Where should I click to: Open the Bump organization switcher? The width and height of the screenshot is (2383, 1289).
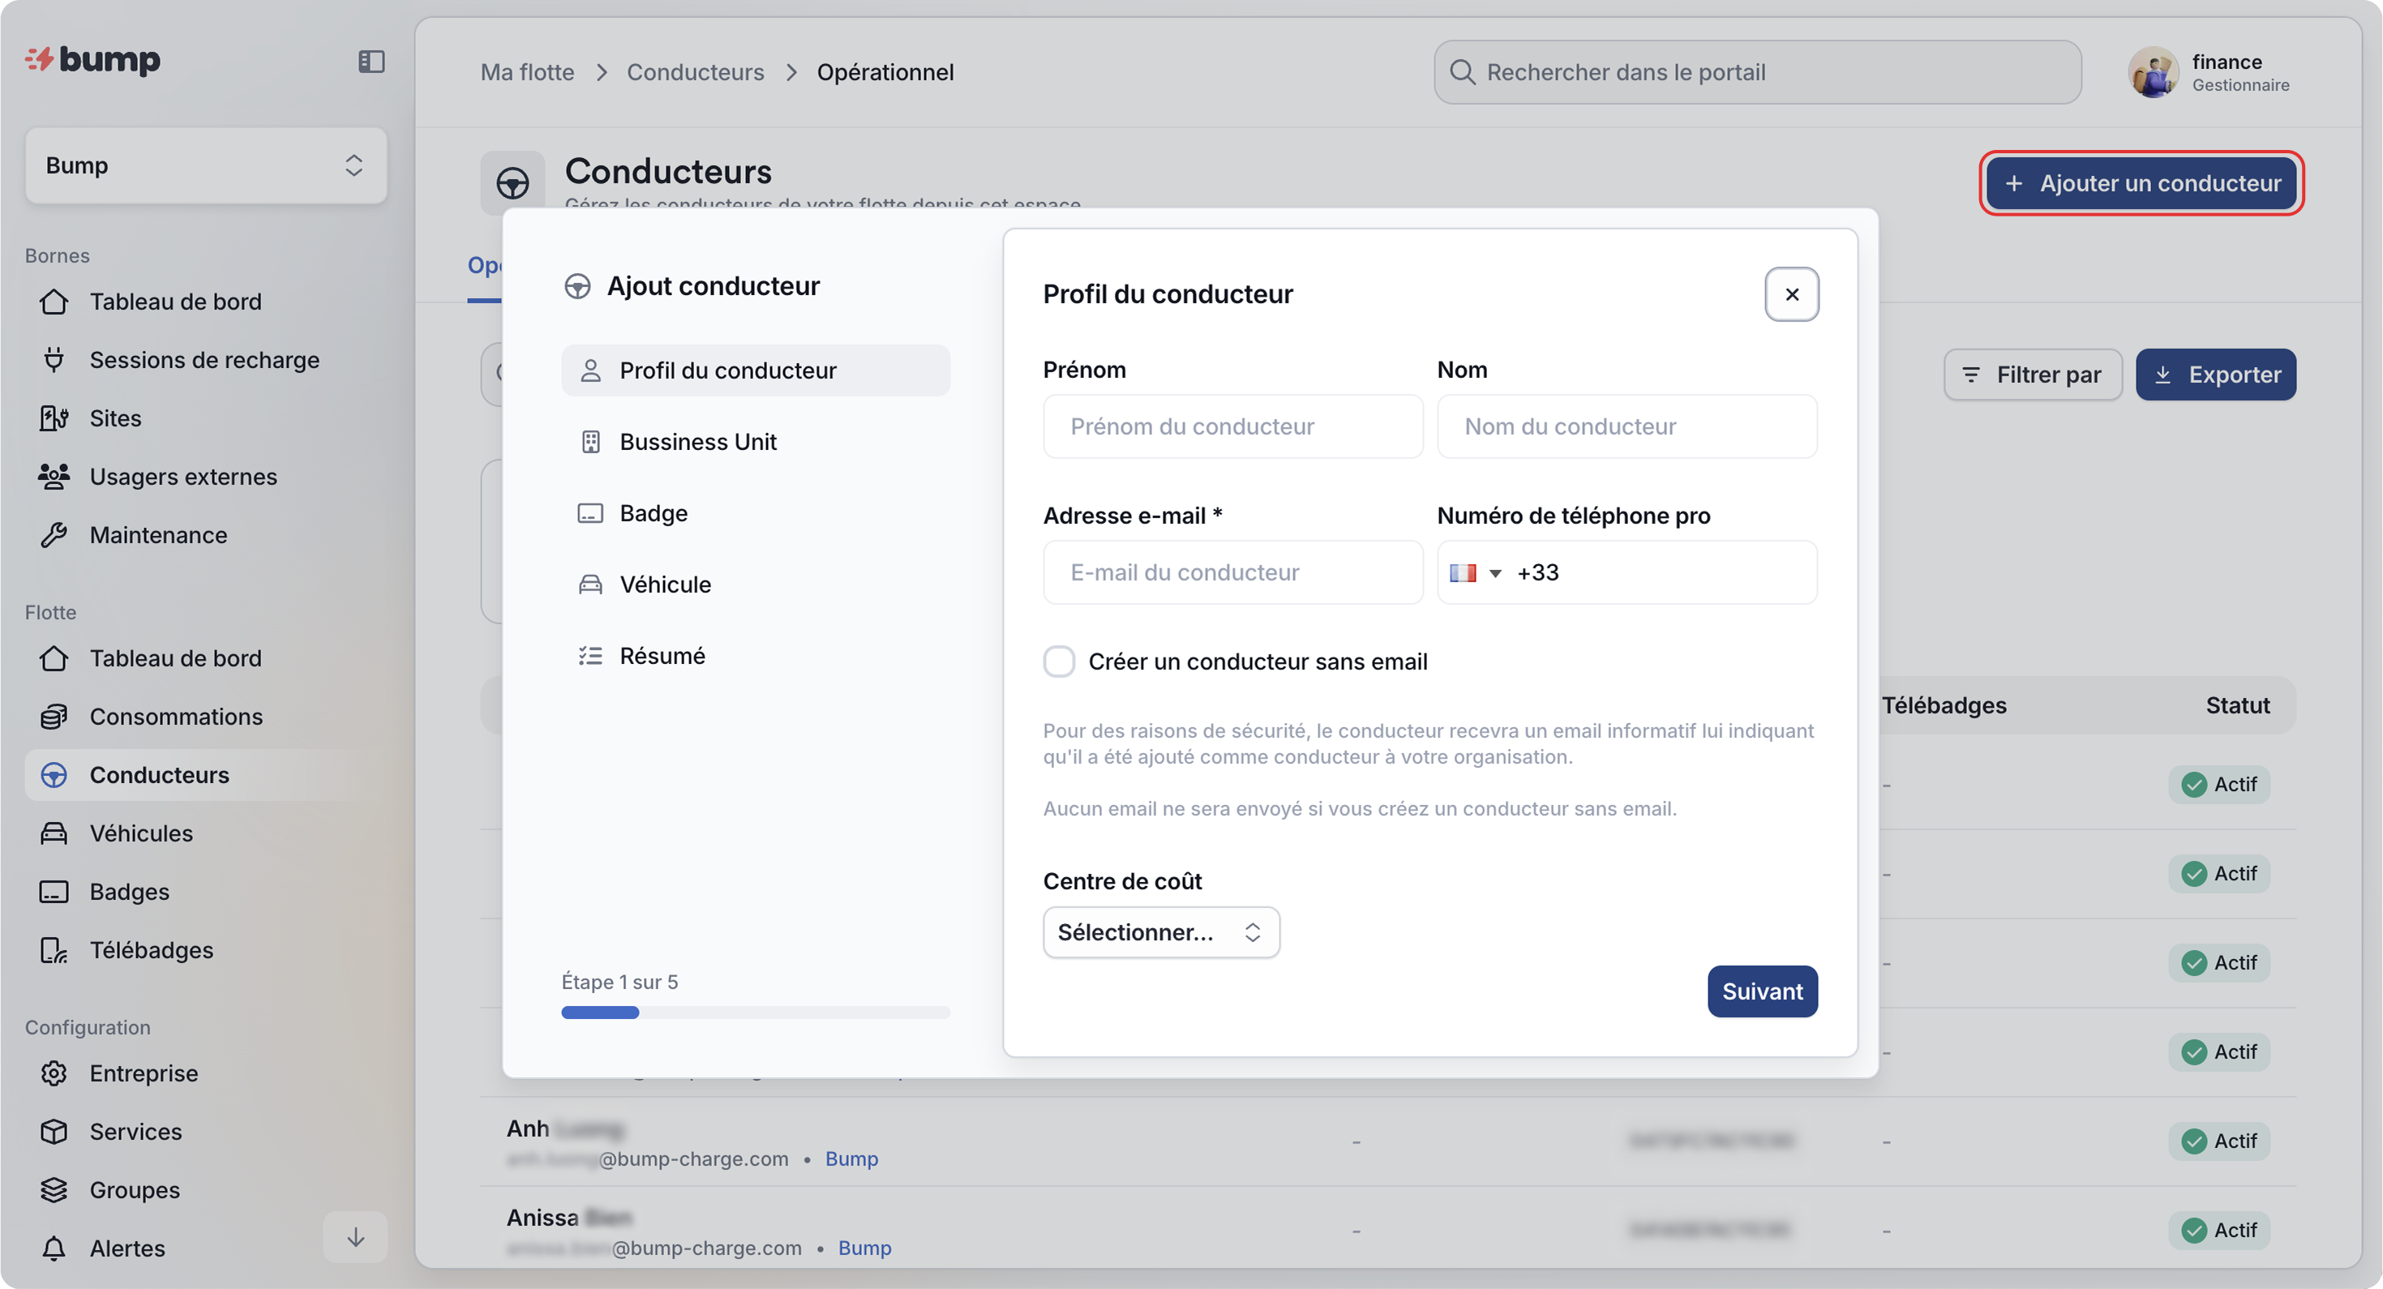205,165
